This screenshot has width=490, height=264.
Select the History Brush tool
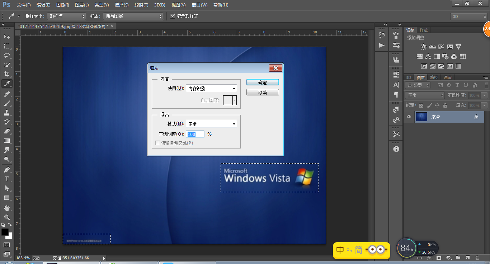(x=7, y=122)
